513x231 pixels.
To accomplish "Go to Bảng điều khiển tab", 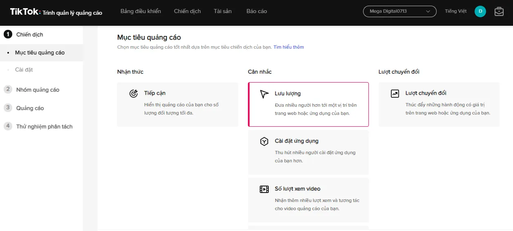I will 141,11.
